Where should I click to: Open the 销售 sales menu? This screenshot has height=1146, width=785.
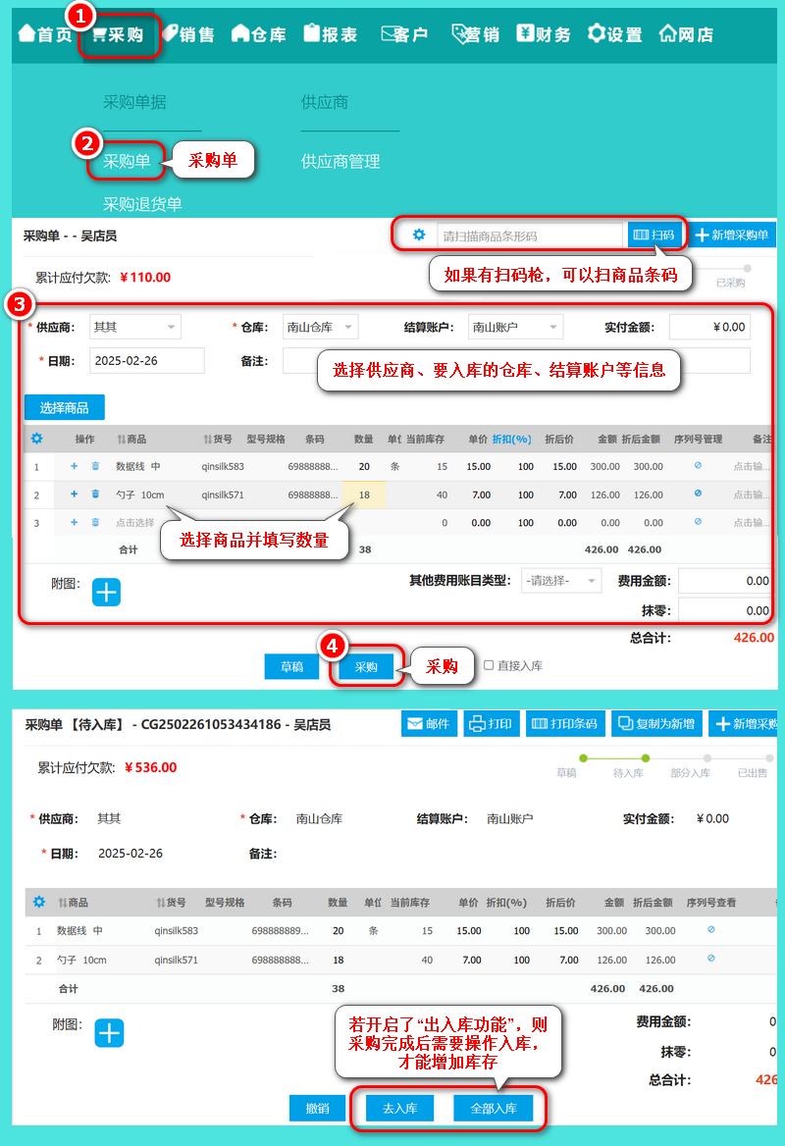click(x=188, y=33)
